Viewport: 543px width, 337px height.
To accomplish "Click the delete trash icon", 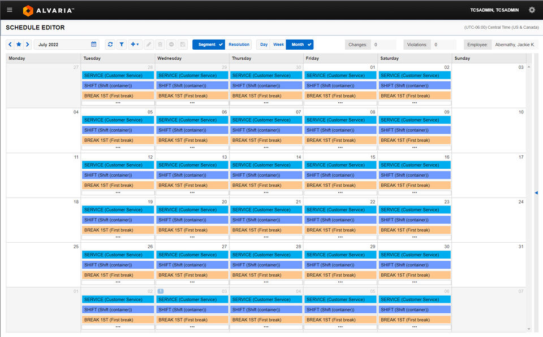I will click(x=160, y=44).
